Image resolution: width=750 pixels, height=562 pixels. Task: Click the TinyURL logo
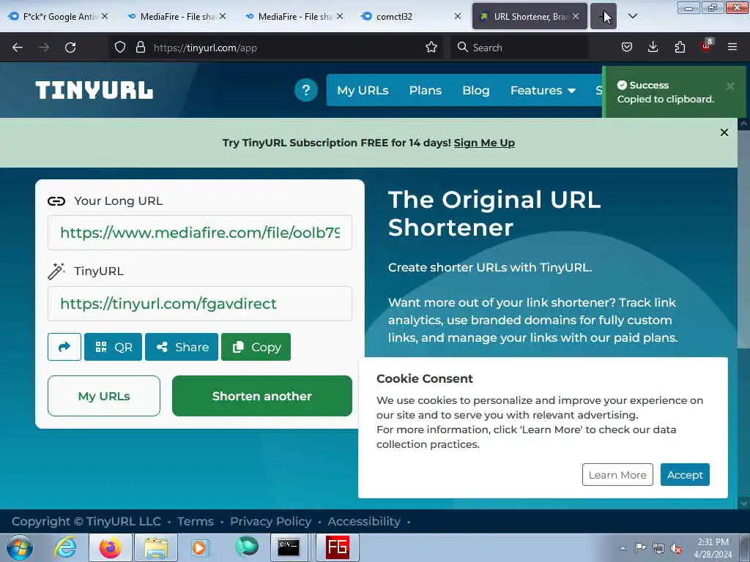pyautogui.click(x=94, y=90)
